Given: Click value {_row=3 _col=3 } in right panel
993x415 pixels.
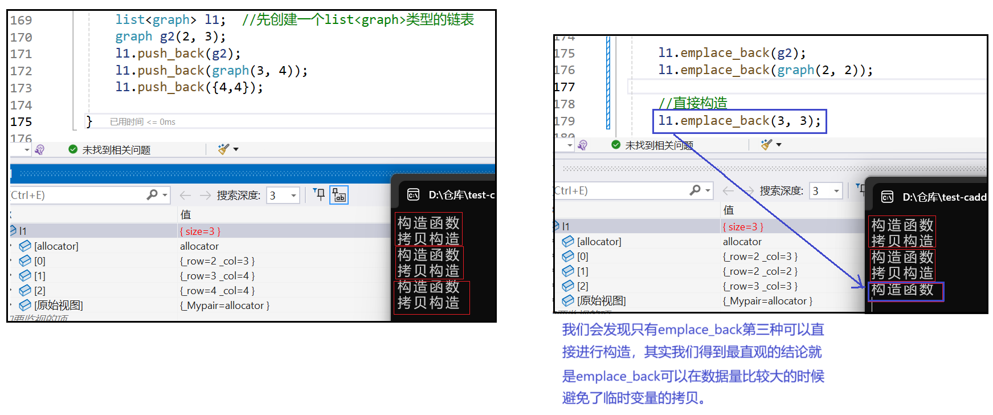Looking at the screenshot, I should pos(760,286).
